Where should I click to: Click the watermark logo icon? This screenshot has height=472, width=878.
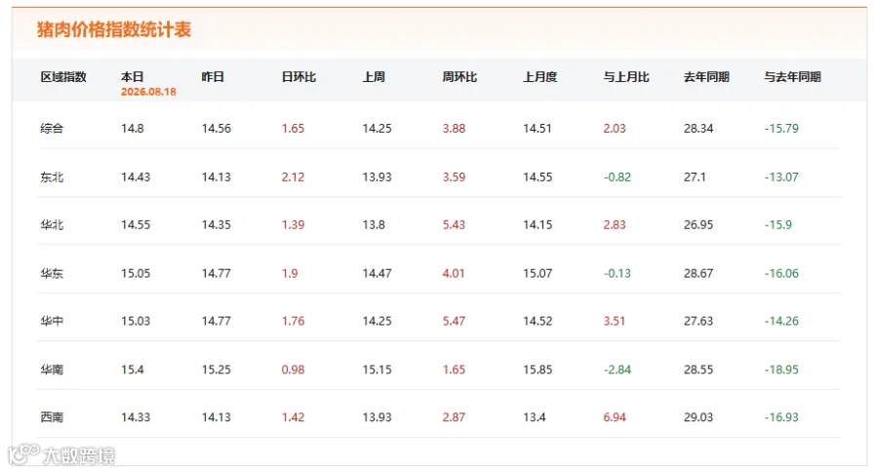[x=24, y=454]
